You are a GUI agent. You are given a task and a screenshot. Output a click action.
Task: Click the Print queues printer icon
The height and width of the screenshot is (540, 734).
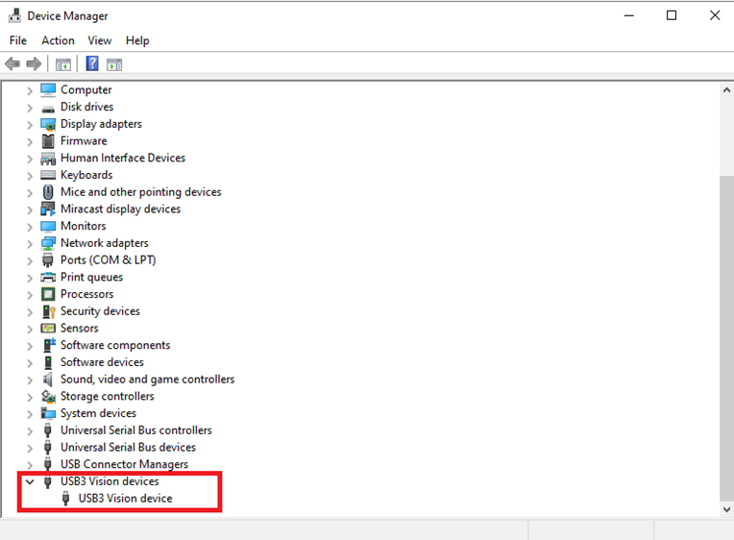tap(48, 277)
